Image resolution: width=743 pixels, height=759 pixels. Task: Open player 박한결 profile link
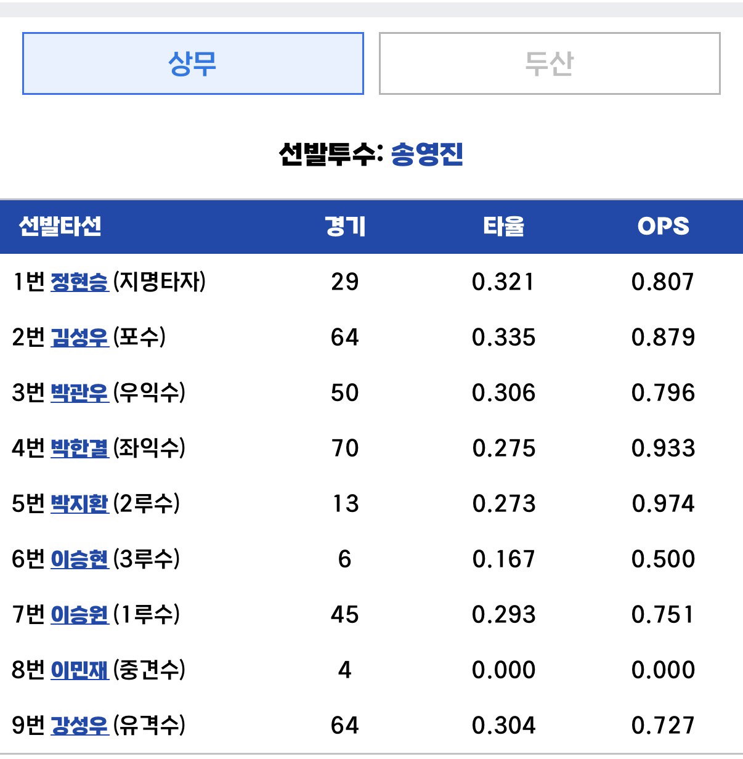79,448
